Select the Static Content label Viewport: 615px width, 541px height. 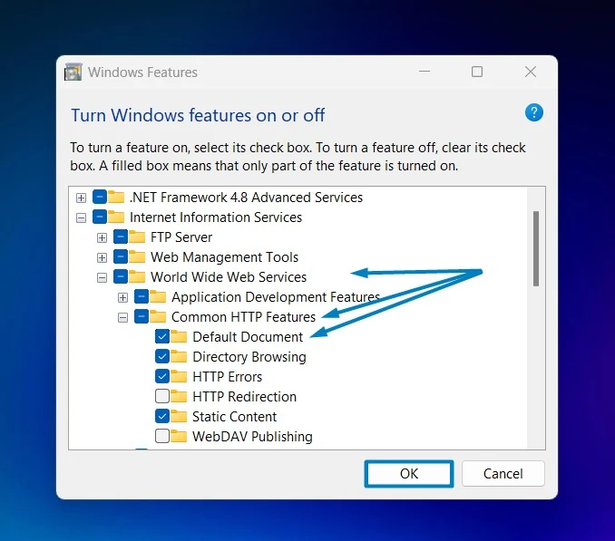[235, 417]
